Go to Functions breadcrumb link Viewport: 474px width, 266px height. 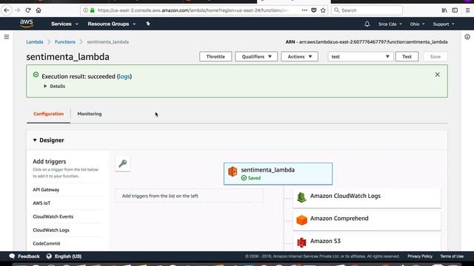65,42
